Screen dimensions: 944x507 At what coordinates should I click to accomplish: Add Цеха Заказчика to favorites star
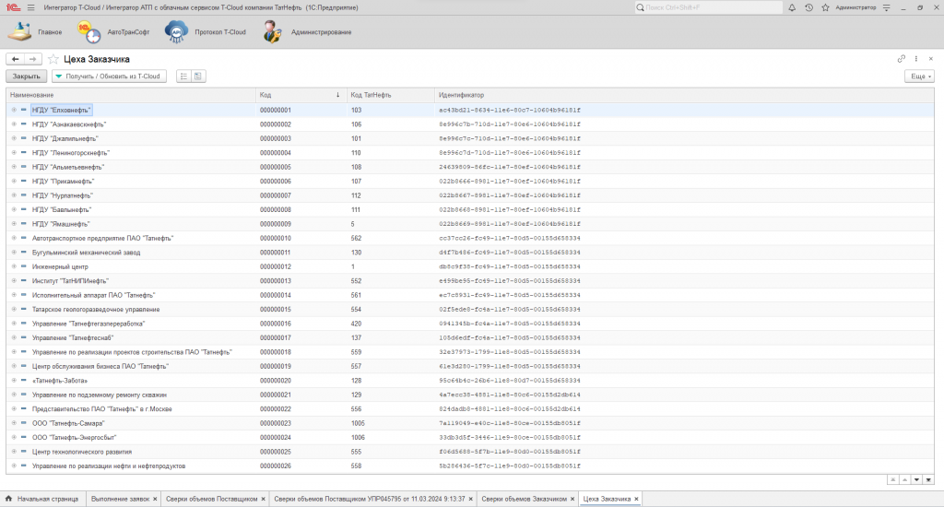click(53, 59)
